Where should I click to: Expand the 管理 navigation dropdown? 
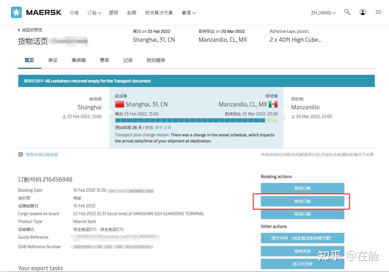click(188, 12)
